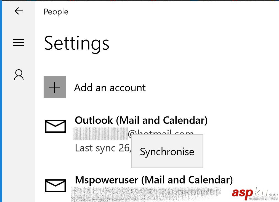
Task: Click the Settings page heading
Action: tap(76, 43)
